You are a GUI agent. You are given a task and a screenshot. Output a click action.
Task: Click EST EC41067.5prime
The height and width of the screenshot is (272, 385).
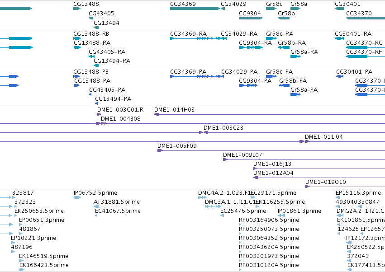(x=118, y=211)
